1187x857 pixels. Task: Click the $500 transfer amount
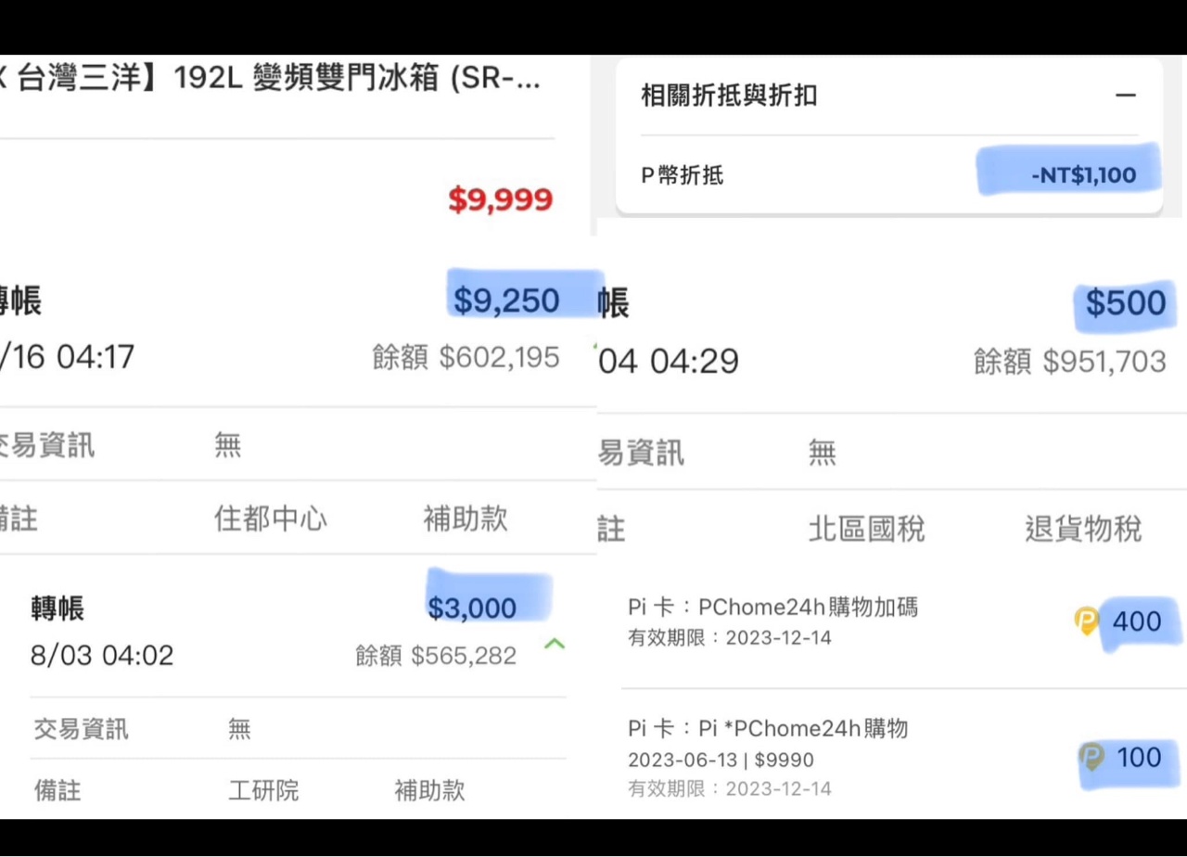1126,303
